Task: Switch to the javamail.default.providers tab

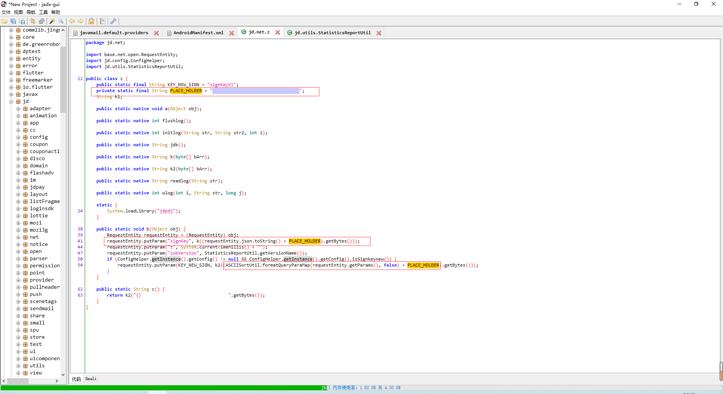Action: [114, 33]
